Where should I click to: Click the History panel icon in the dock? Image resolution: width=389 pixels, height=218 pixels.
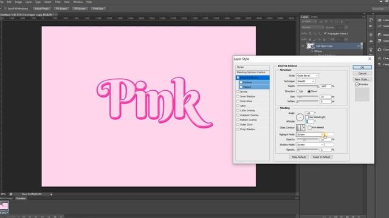(371, 20)
